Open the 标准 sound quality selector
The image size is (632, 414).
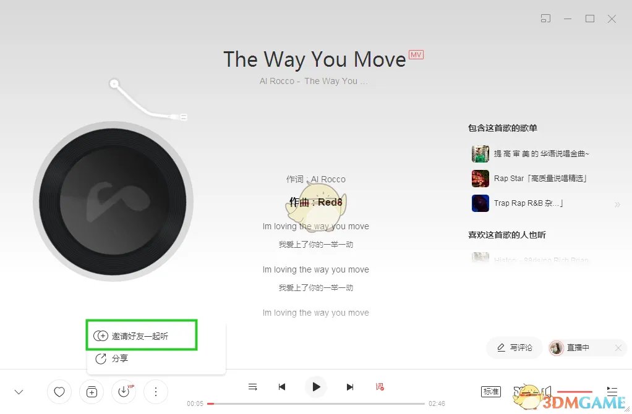tap(491, 392)
